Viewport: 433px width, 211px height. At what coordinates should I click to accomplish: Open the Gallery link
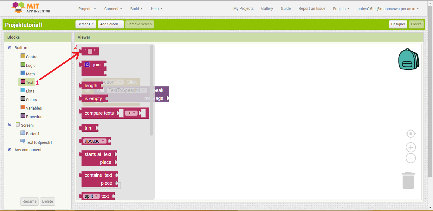click(267, 9)
